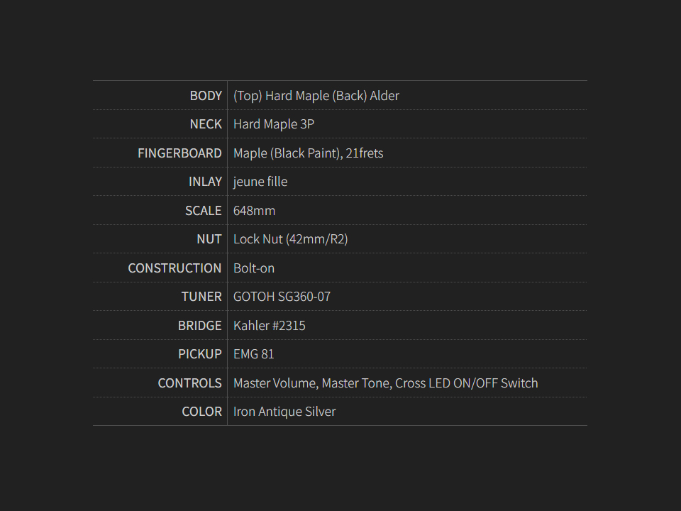Click the "Lock Nut (42mm/R2)" value
The image size is (681, 511).
290,239
